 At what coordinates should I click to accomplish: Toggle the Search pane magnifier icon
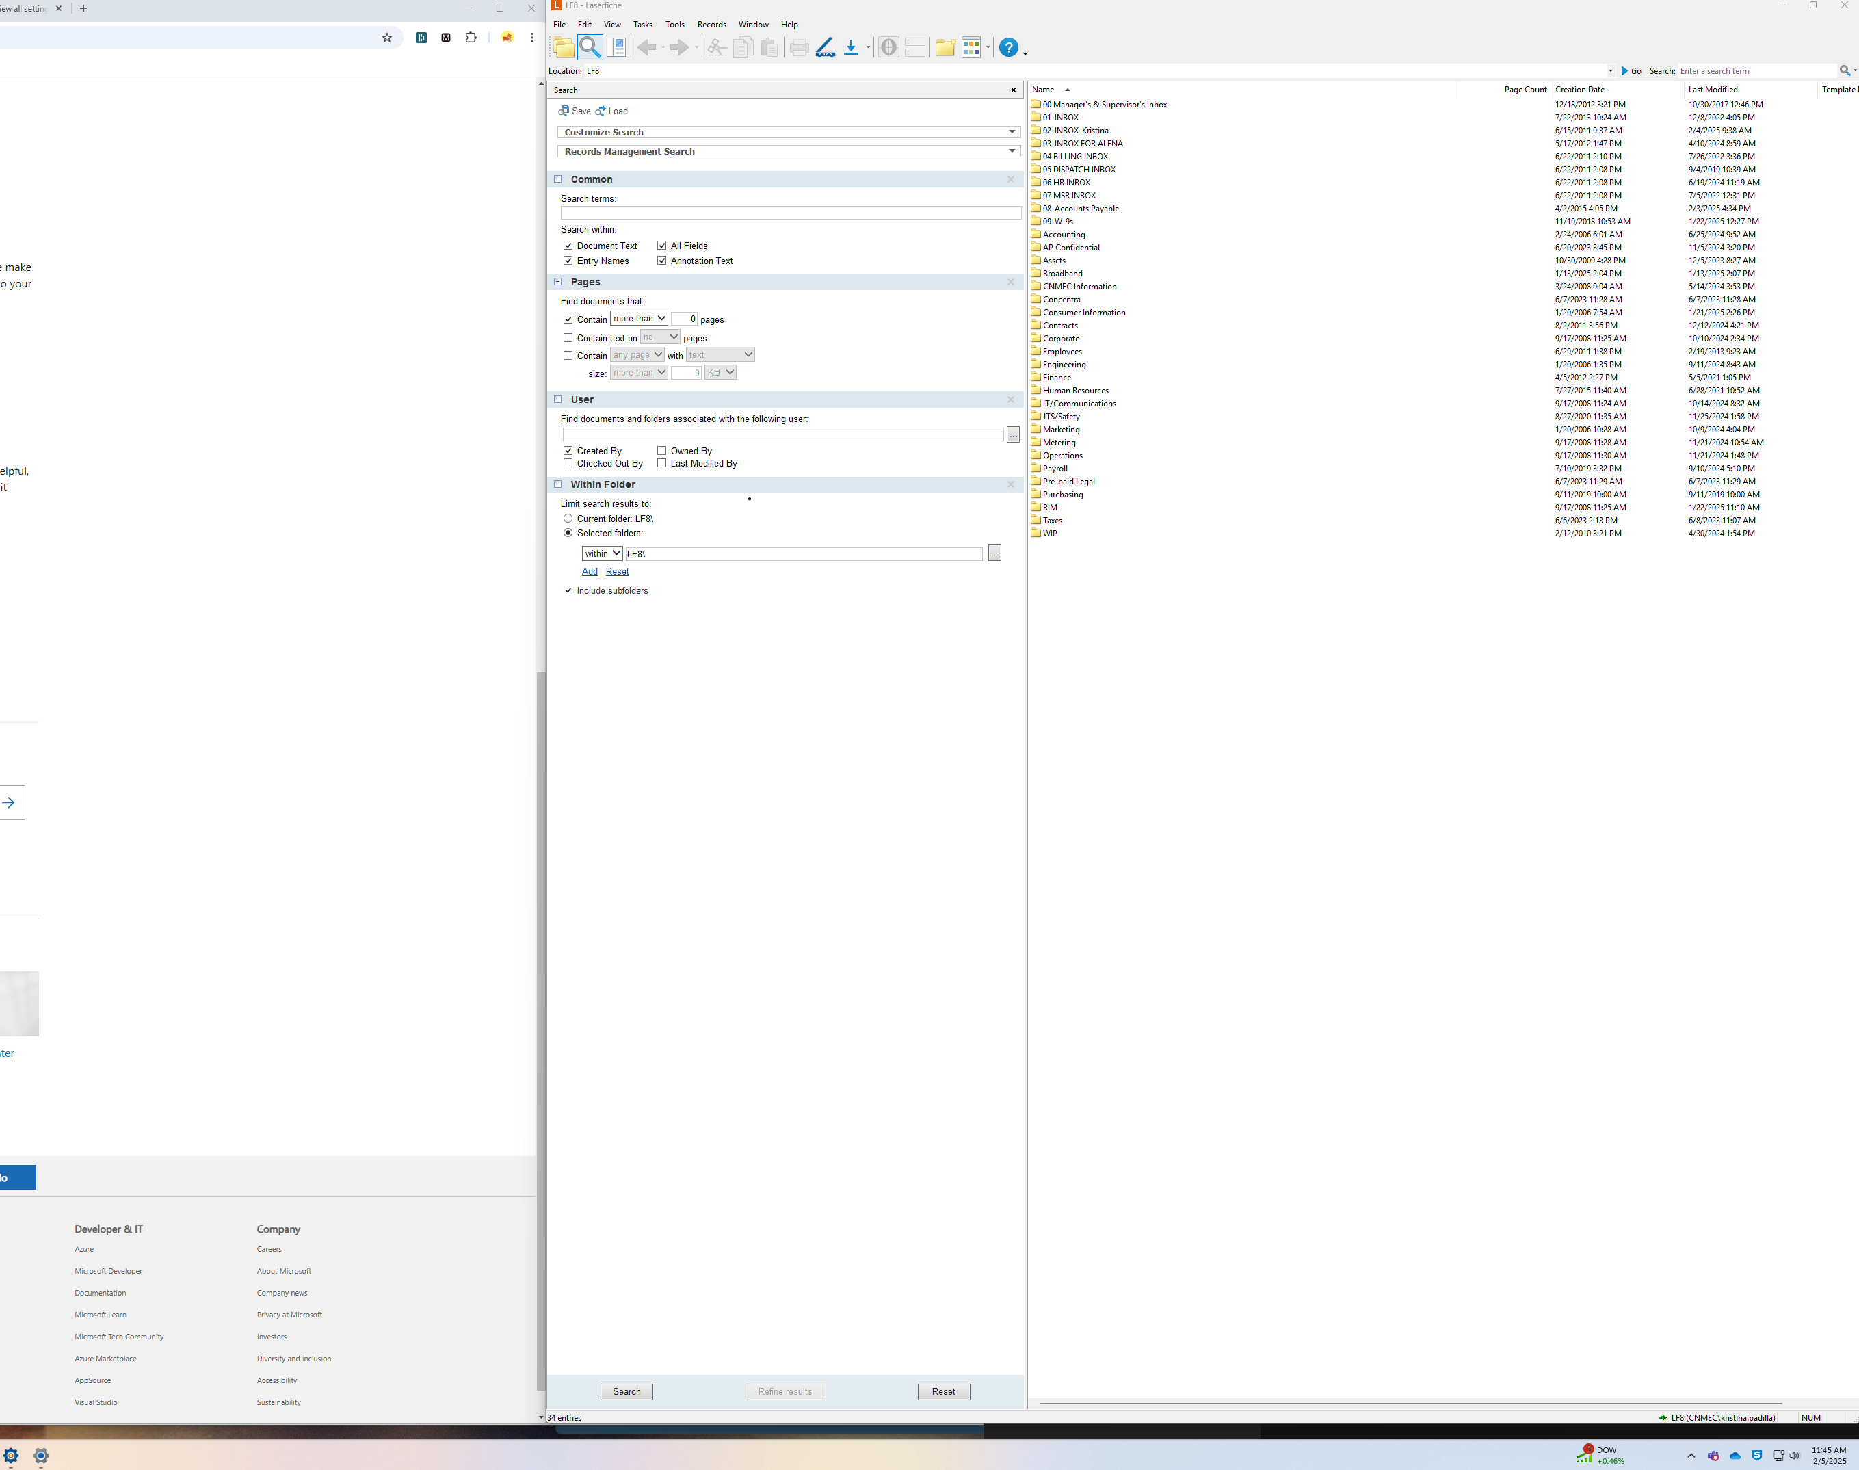[x=590, y=47]
